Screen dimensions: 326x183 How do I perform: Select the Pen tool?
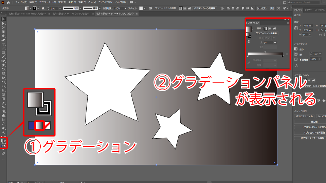(x=3, y=36)
